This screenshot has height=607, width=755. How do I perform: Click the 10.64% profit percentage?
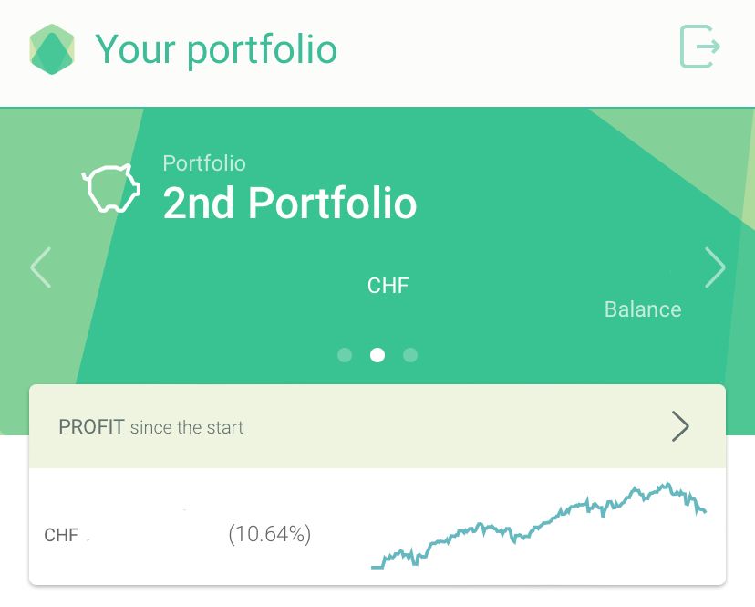click(x=270, y=534)
